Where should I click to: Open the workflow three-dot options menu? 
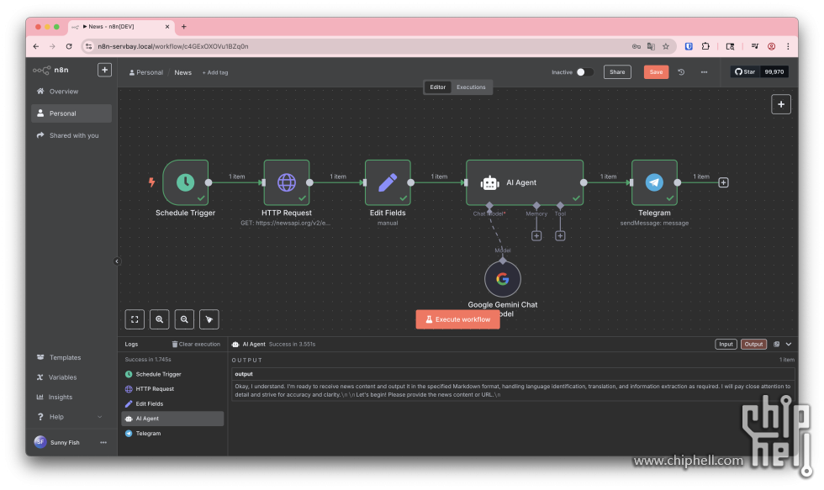pyautogui.click(x=705, y=72)
